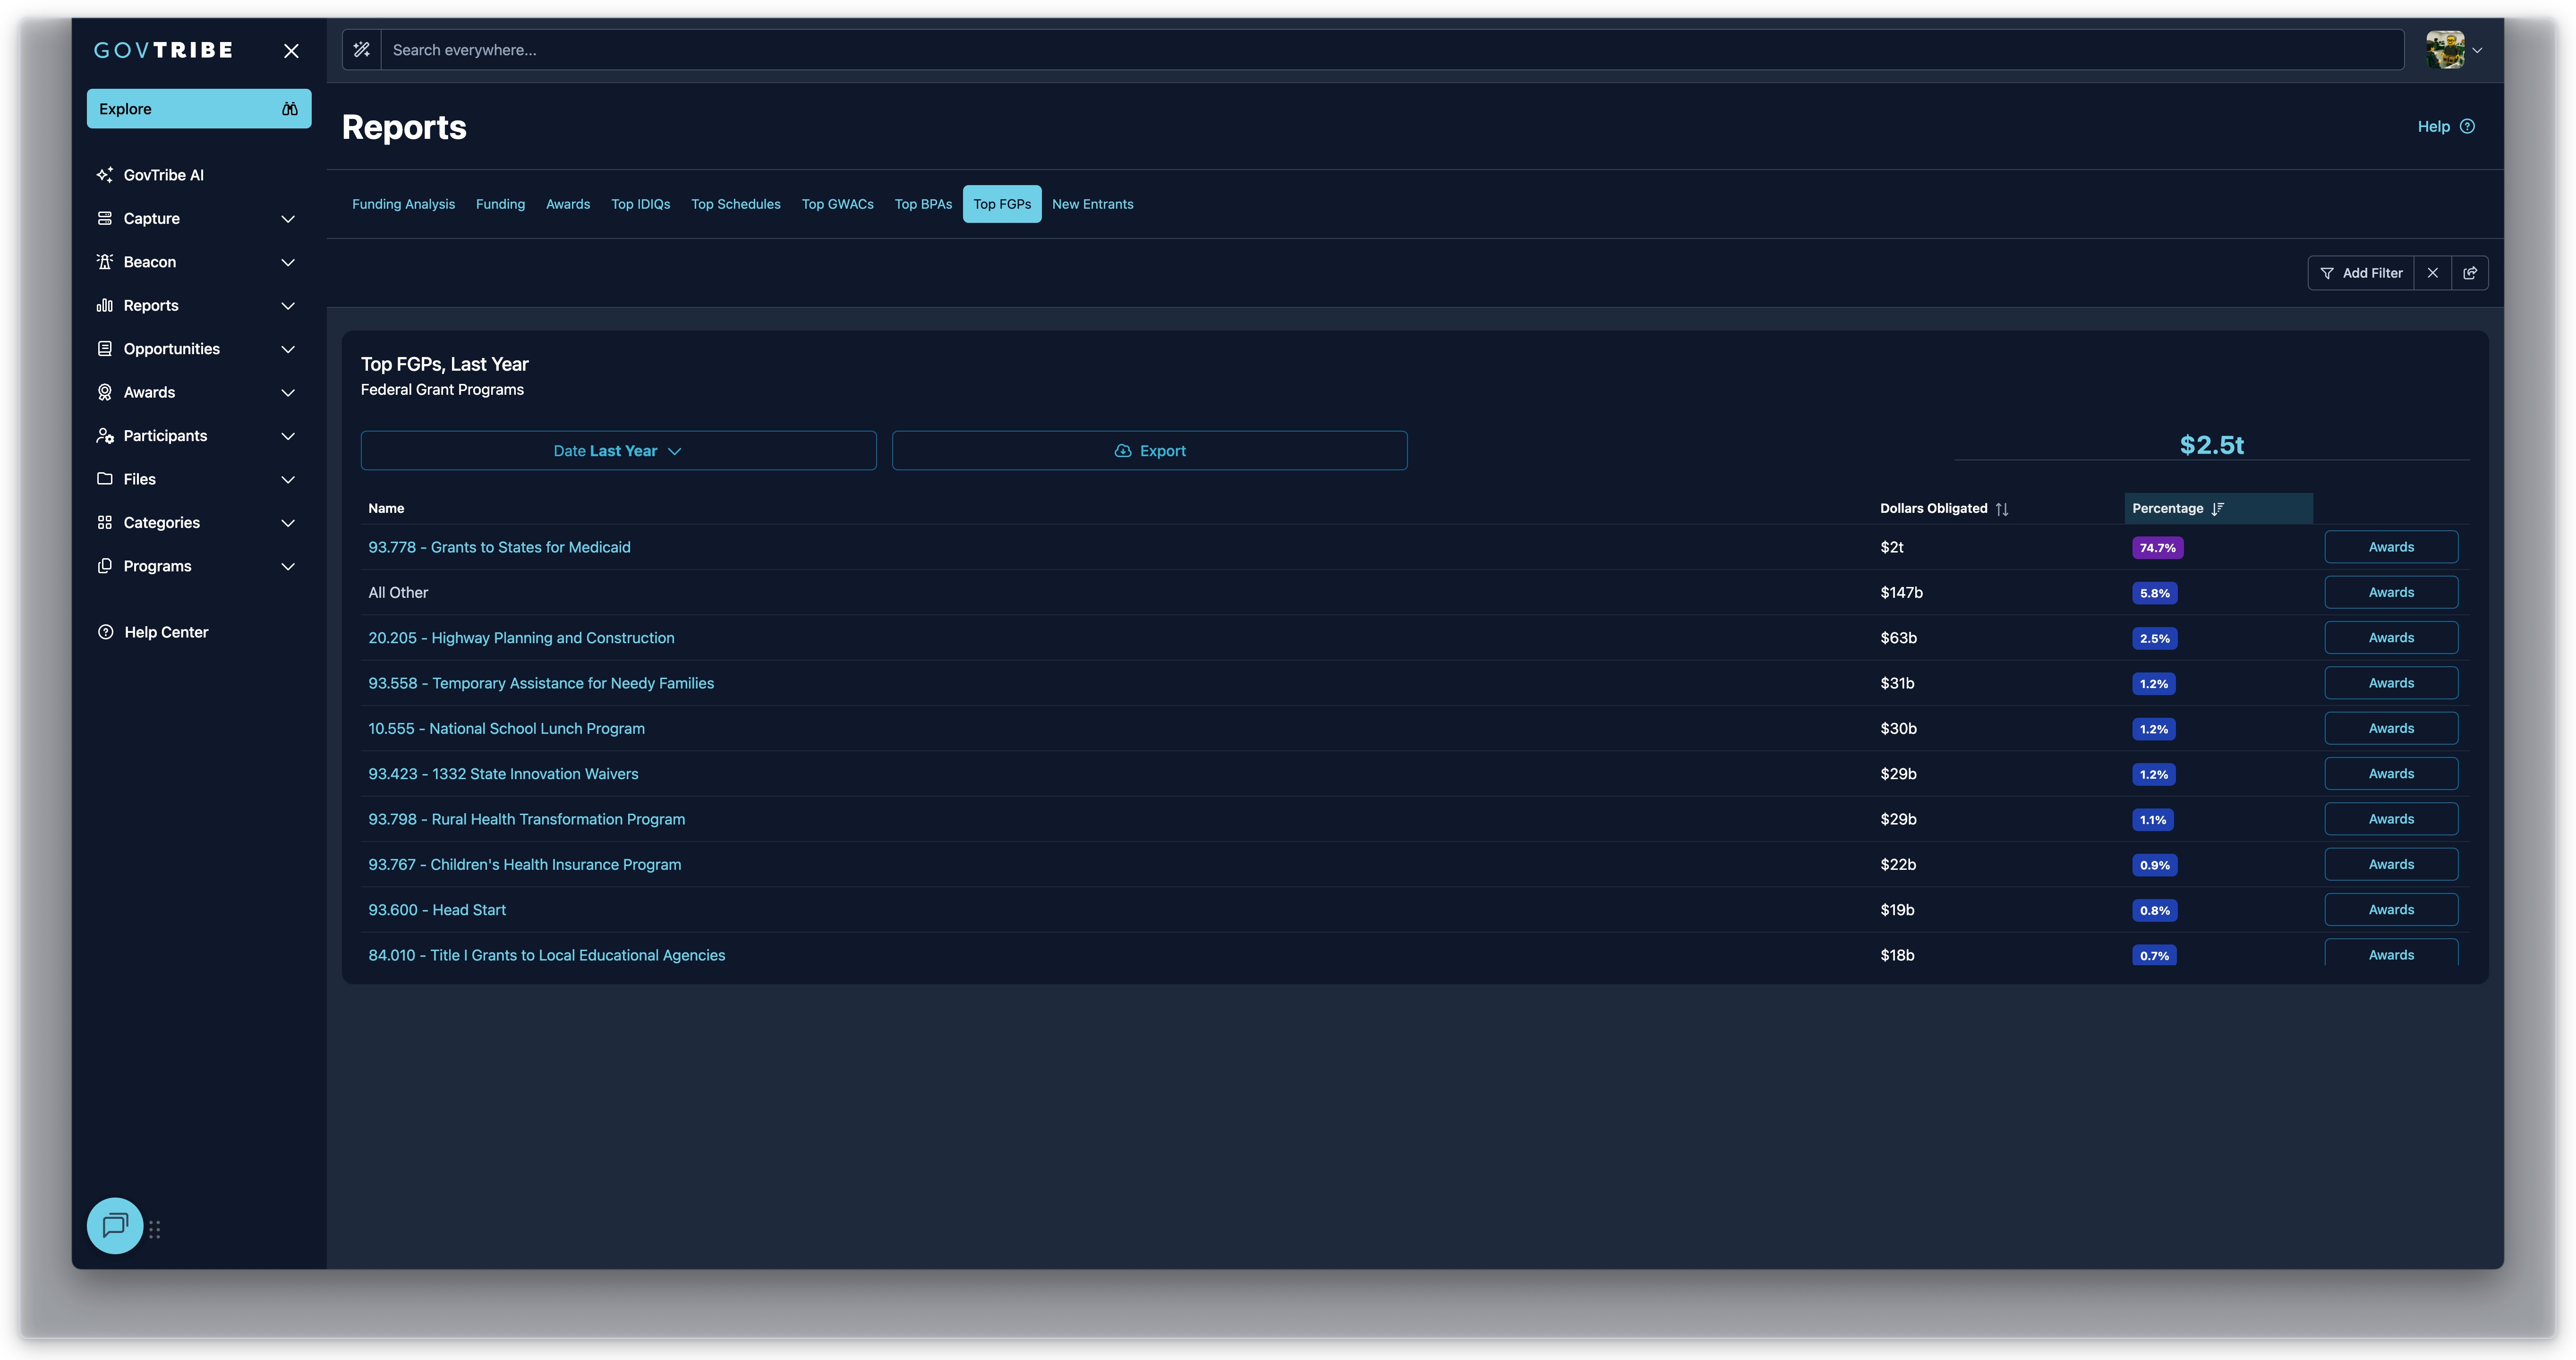Expand the Beacon menu chevron

click(288, 262)
